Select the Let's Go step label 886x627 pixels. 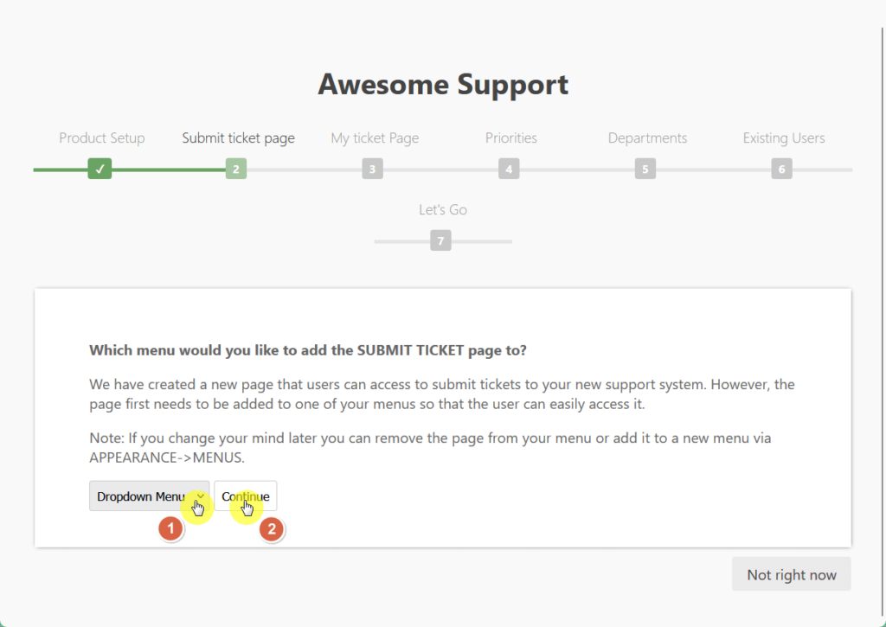pyautogui.click(x=443, y=209)
